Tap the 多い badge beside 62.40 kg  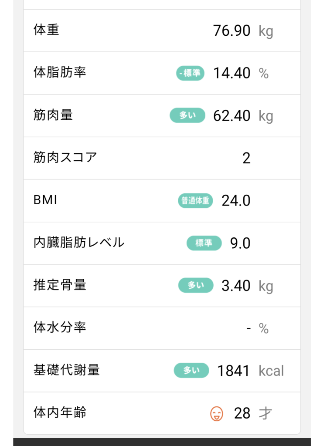[x=187, y=115]
